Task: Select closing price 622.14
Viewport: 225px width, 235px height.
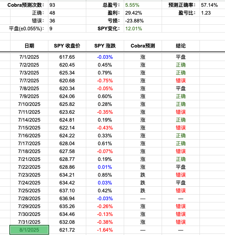Action: tap(67, 128)
